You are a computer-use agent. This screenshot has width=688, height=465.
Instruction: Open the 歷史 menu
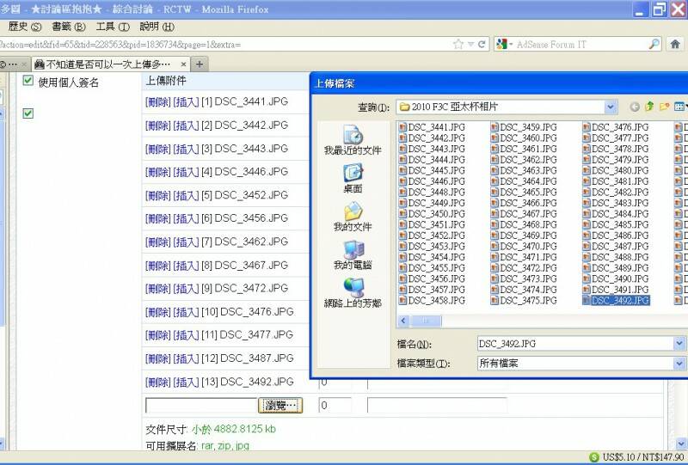click(25, 27)
